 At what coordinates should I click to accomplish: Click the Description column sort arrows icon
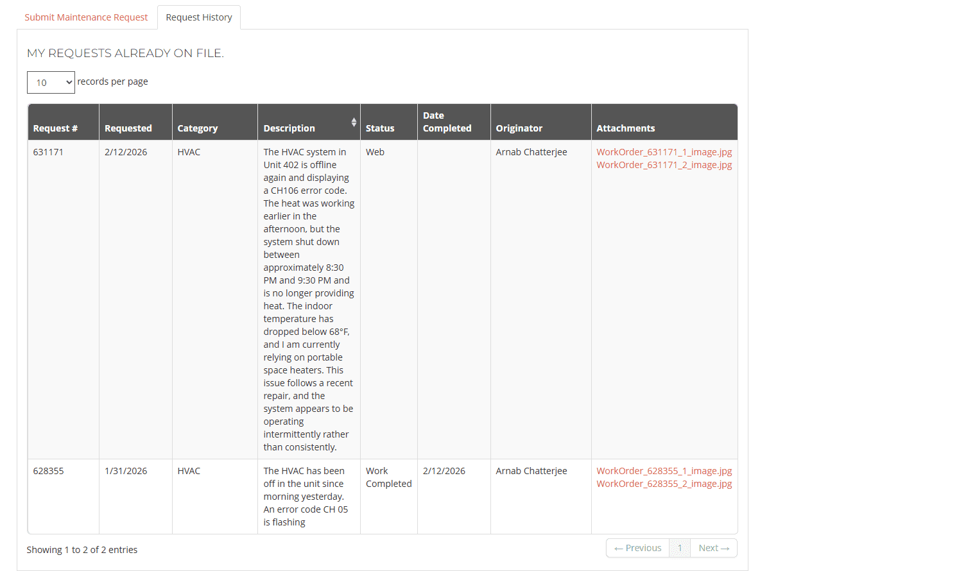354,122
